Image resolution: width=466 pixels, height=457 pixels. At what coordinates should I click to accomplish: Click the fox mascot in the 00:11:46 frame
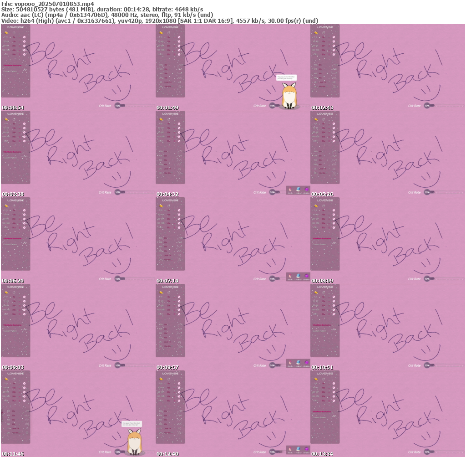(x=134, y=442)
